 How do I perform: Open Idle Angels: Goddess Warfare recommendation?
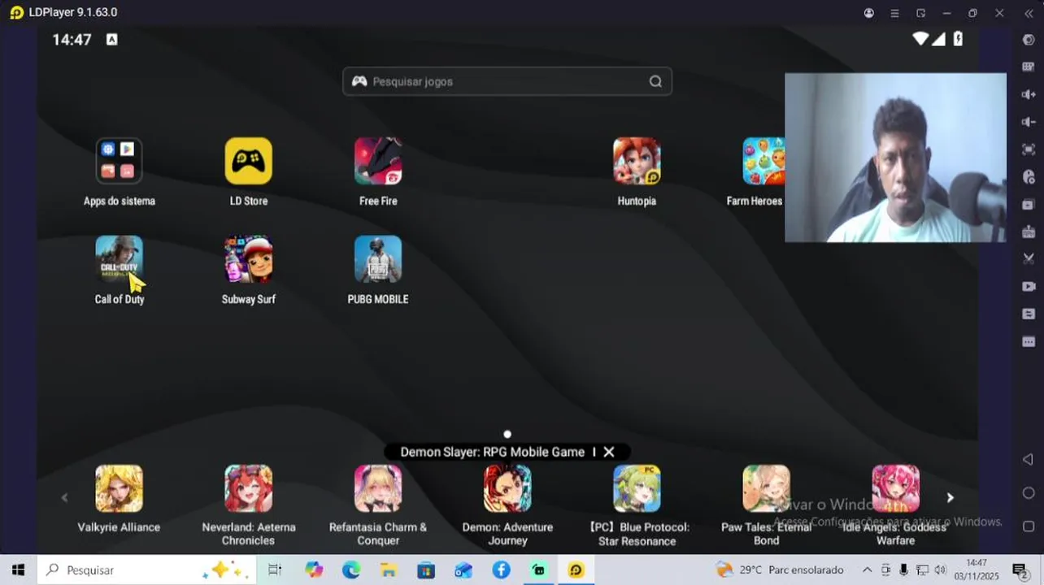(895, 488)
